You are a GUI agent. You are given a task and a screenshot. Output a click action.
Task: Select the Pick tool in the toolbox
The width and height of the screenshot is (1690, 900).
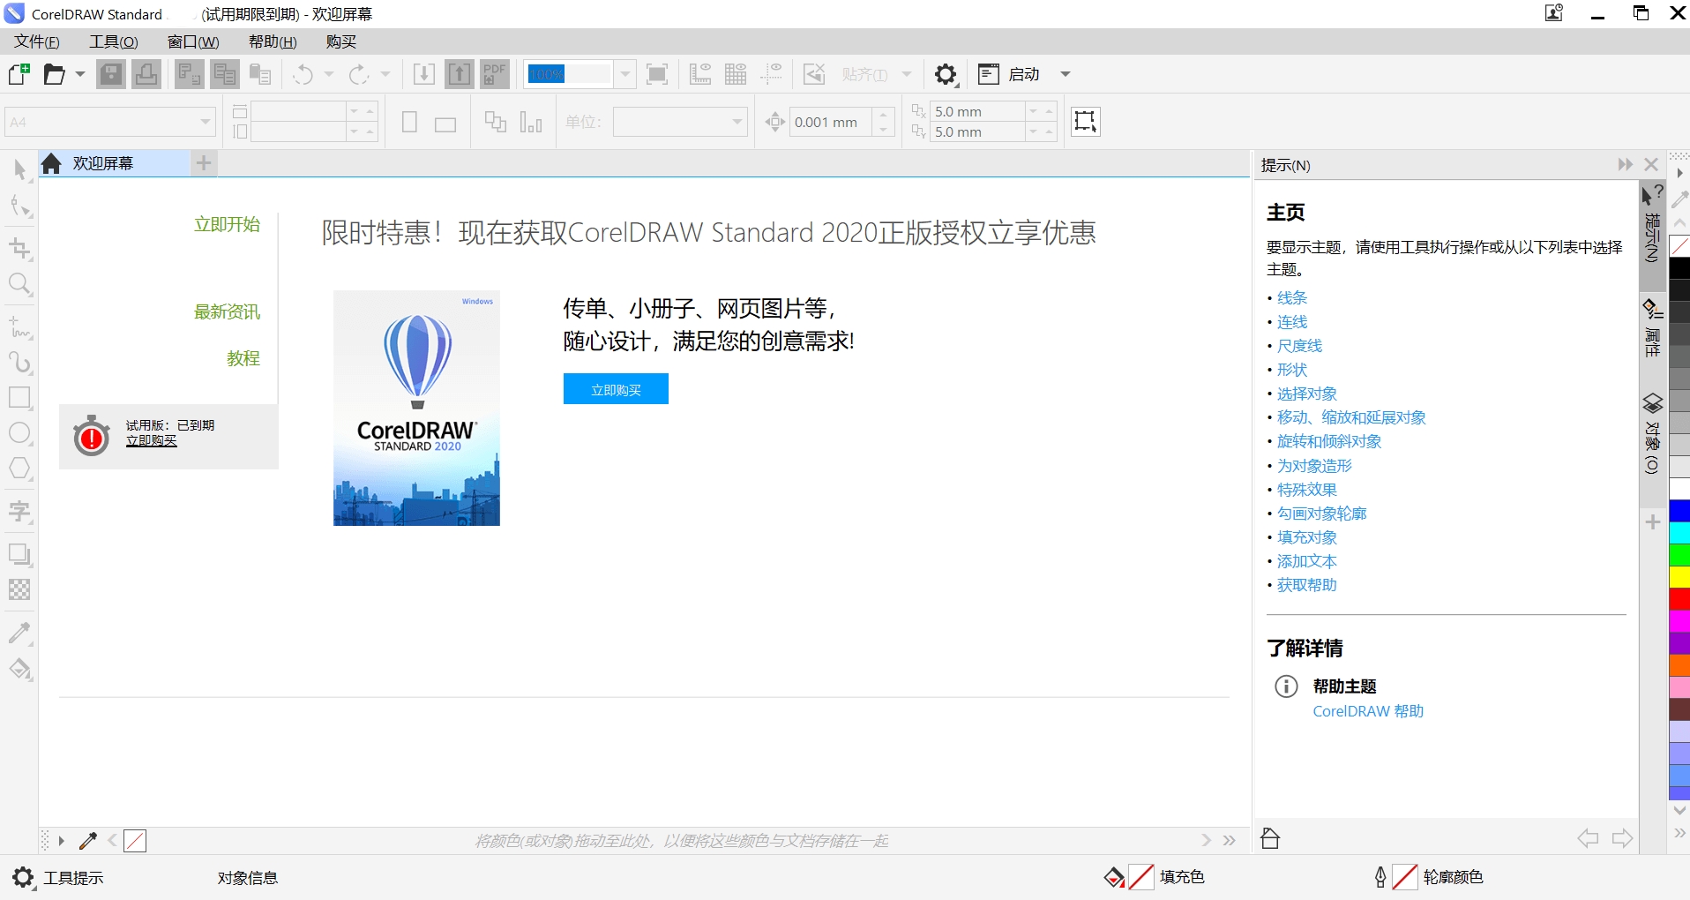tap(19, 169)
